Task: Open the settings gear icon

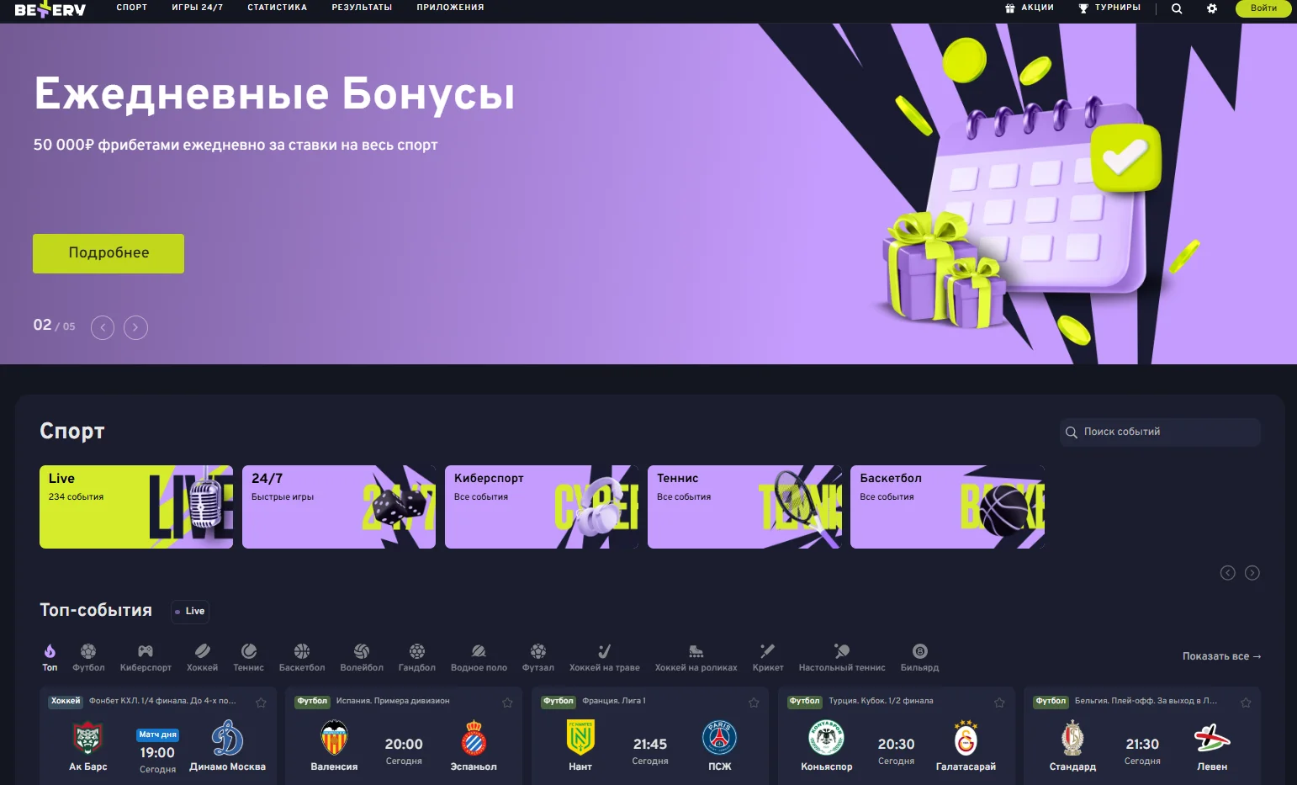Action: (1212, 8)
